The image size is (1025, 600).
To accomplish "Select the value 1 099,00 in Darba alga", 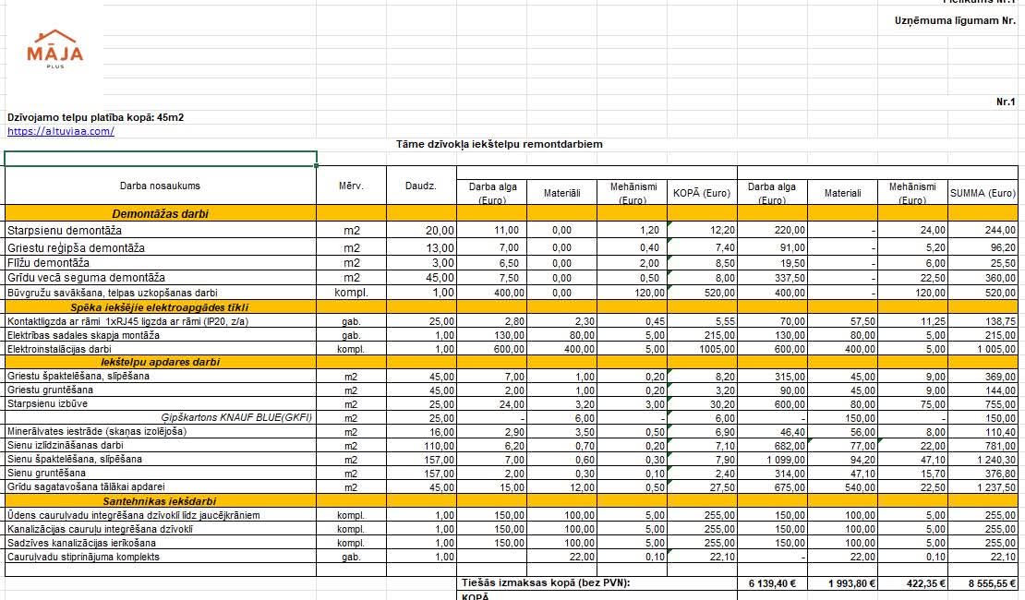I will [772, 460].
